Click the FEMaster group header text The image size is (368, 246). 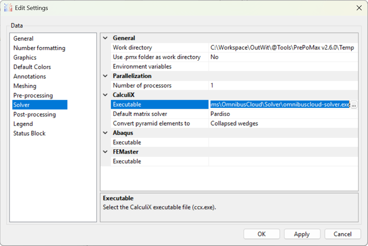point(126,152)
